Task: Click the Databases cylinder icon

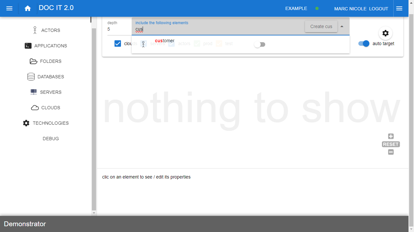Action: click(31, 77)
